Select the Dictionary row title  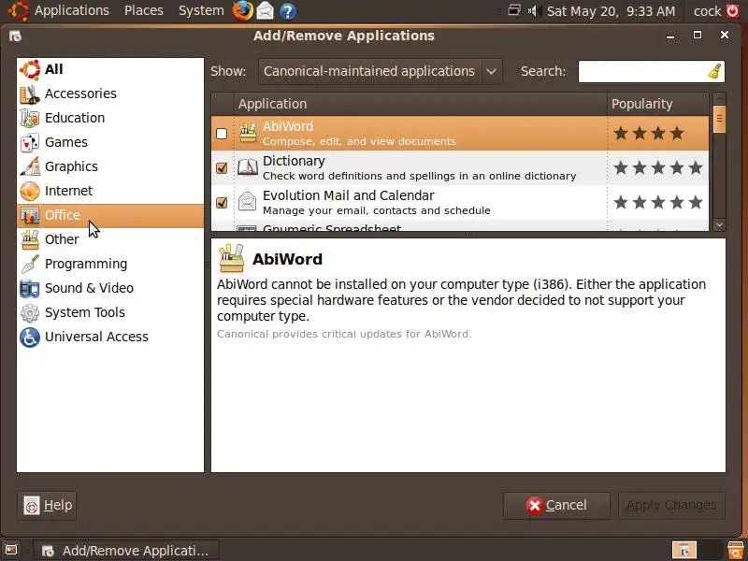pyautogui.click(x=294, y=161)
